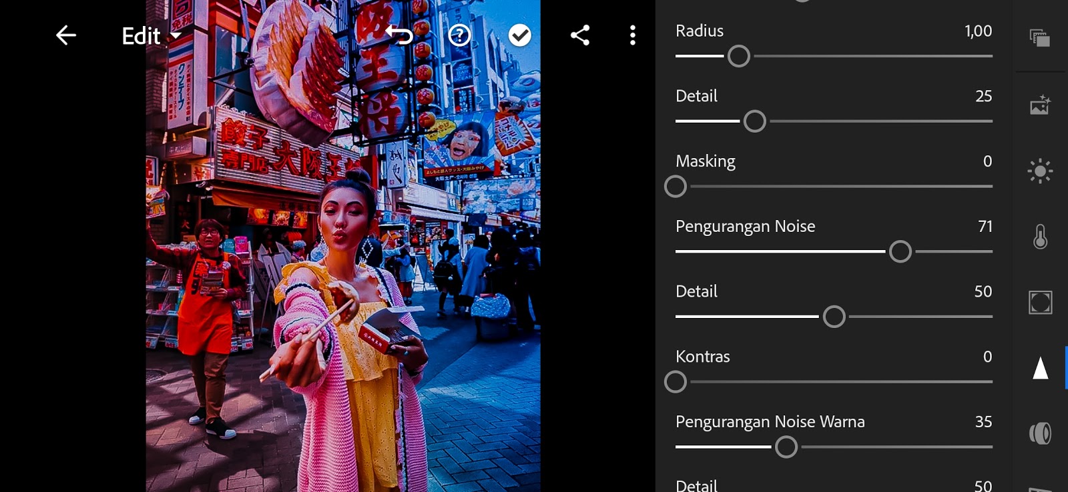Open the Optics lens icon
1068x492 pixels.
tap(1040, 433)
